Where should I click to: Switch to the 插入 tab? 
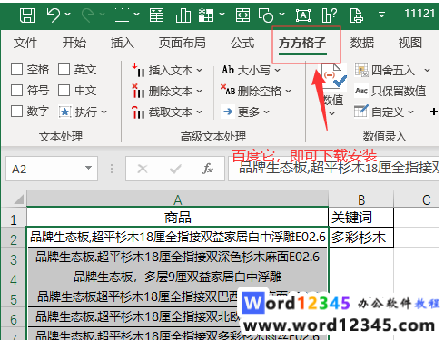[x=123, y=43]
